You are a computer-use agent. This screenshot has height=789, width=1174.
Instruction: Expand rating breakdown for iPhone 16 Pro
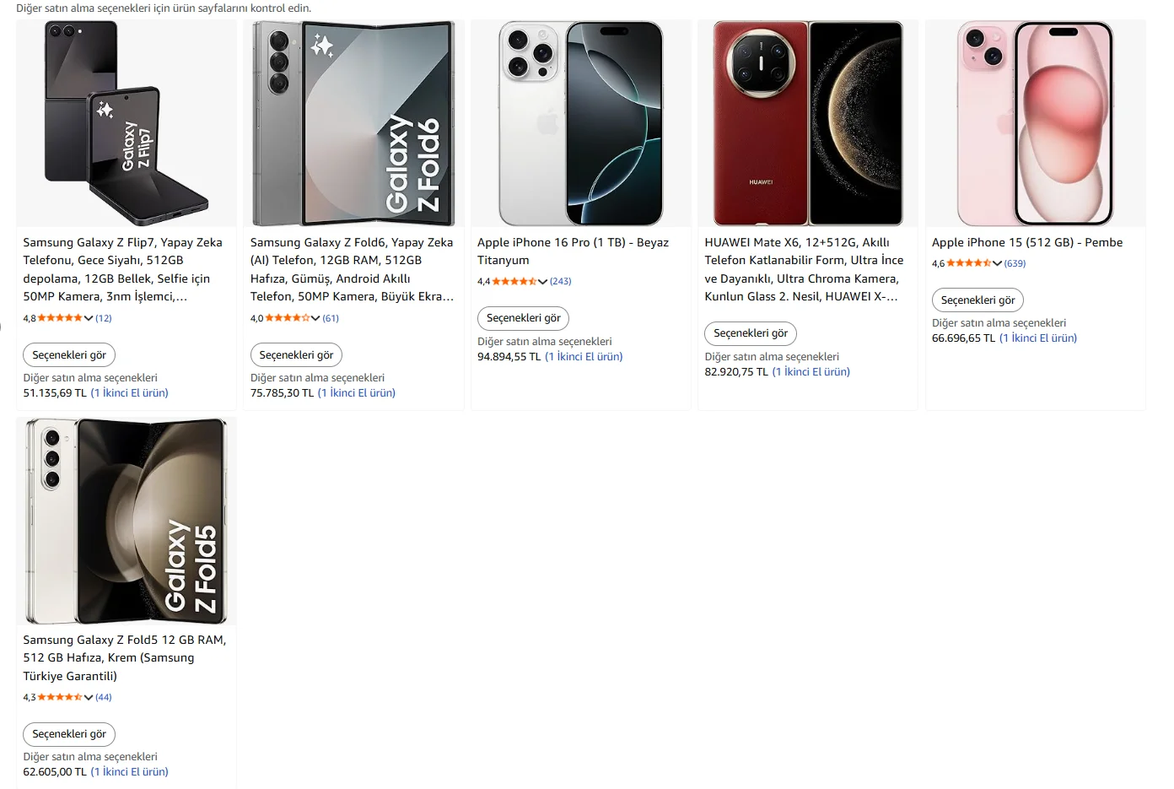pyautogui.click(x=542, y=282)
